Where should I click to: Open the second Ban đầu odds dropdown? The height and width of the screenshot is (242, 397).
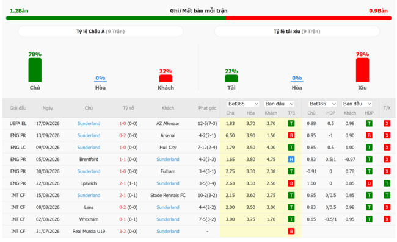pyautogui.click(x=357, y=104)
